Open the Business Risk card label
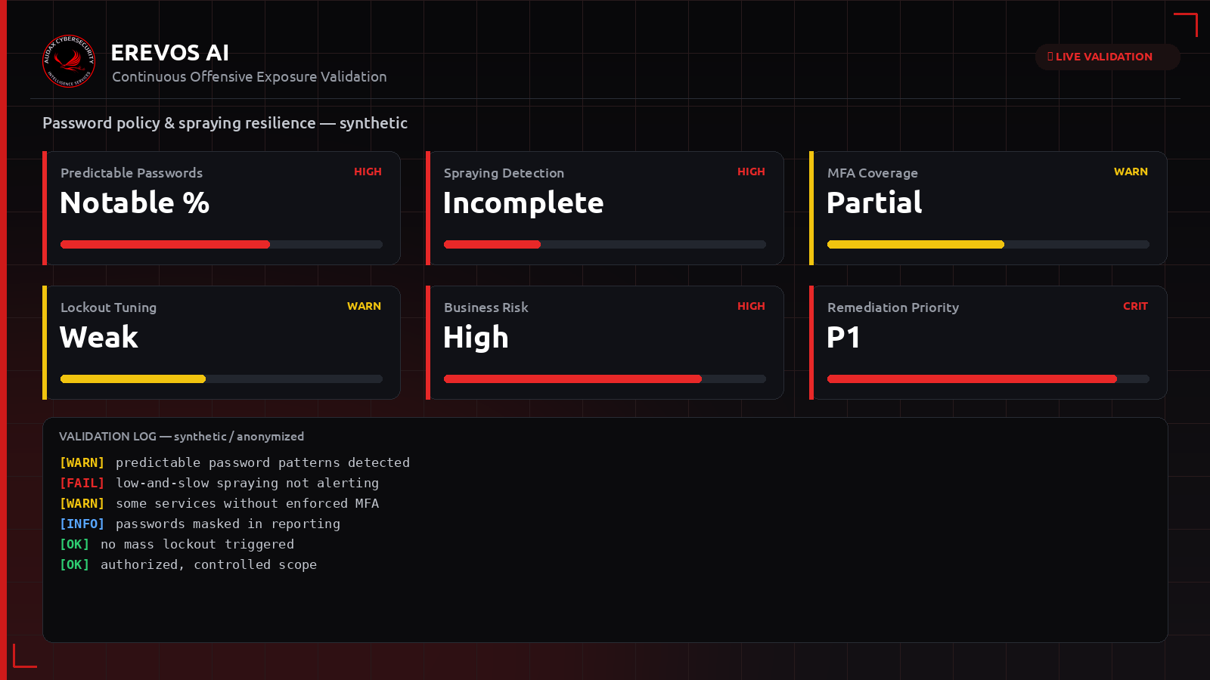Screen dimensions: 1210x680 (x=486, y=308)
